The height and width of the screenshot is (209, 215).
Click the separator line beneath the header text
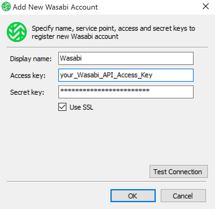(x=107, y=47)
